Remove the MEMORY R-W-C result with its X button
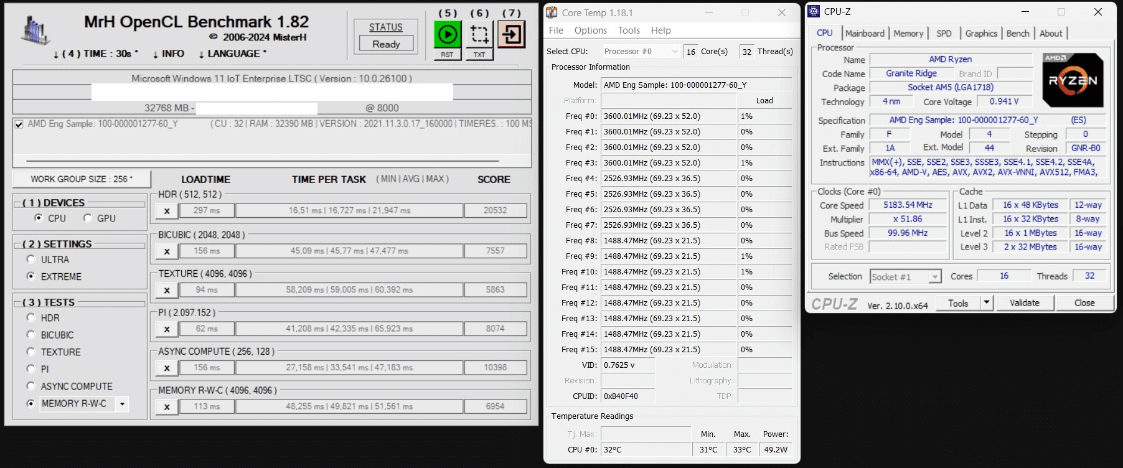This screenshot has width=1123, height=468. (x=167, y=407)
